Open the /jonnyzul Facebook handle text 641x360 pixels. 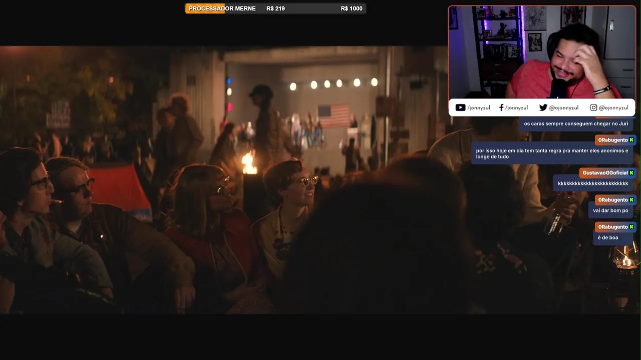(516, 107)
